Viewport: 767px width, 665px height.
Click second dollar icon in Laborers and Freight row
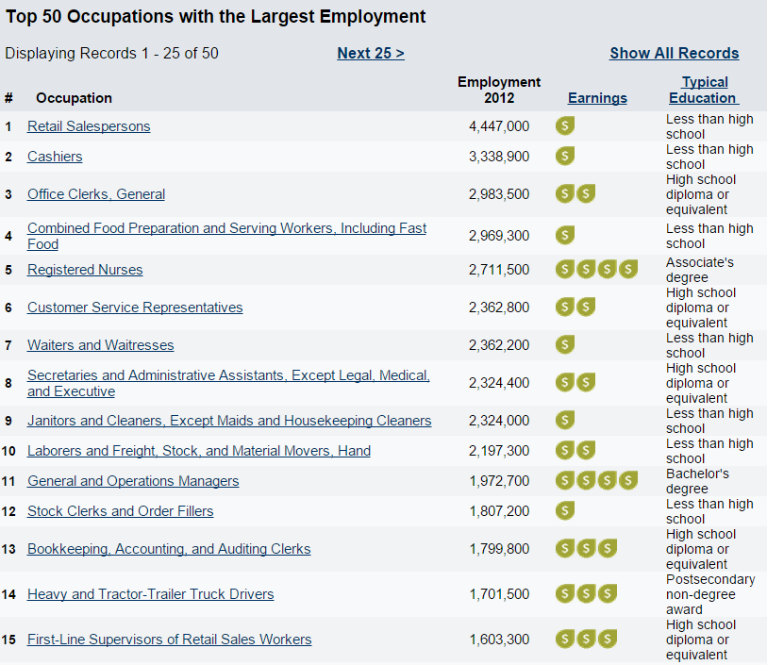586,450
